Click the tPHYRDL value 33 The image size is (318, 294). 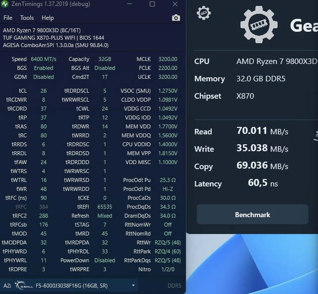105,251
